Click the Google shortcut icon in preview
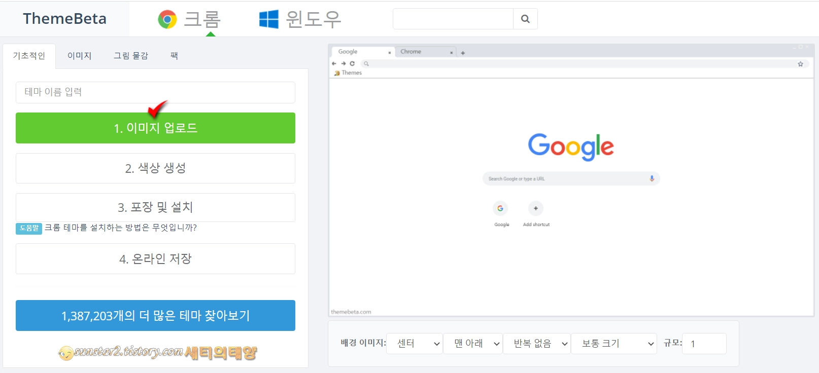This screenshot has height=373, width=819. (x=500, y=208)
